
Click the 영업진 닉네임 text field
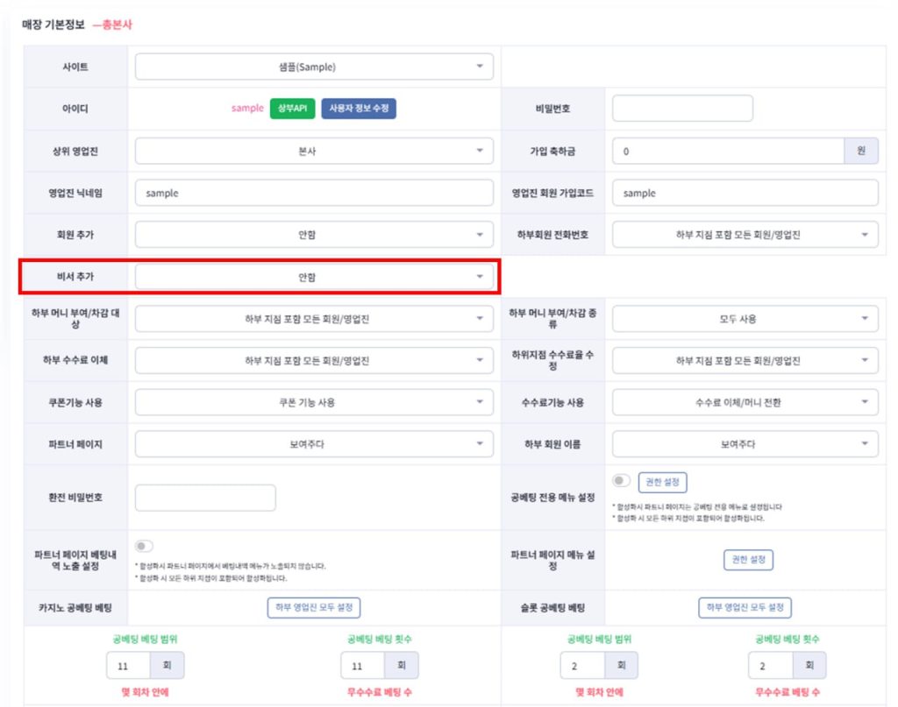314,193
